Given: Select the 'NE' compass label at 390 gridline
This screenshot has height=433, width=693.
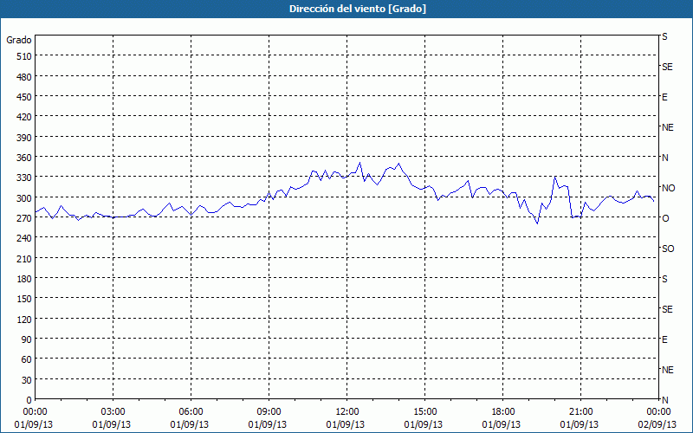Looking at the screenshot, I should pos(668,127).
